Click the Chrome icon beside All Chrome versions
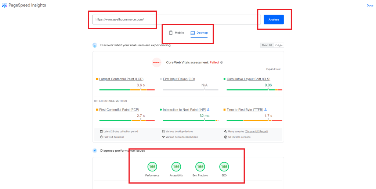This screenshot has height=189, width=376. 225,137
